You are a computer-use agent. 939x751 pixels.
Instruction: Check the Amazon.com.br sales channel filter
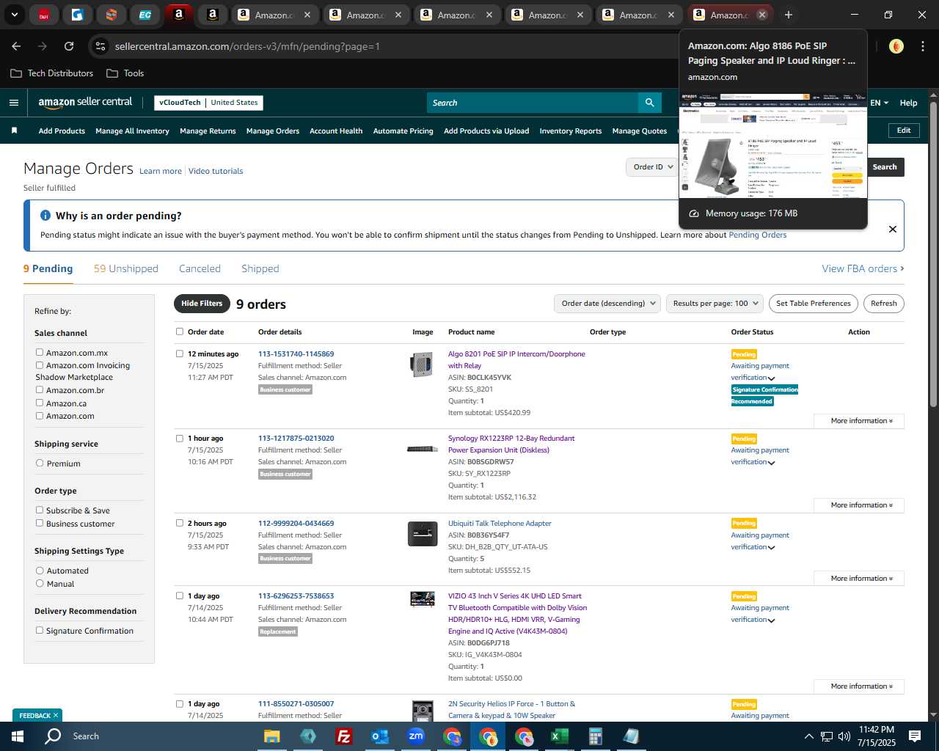[40, 390]
